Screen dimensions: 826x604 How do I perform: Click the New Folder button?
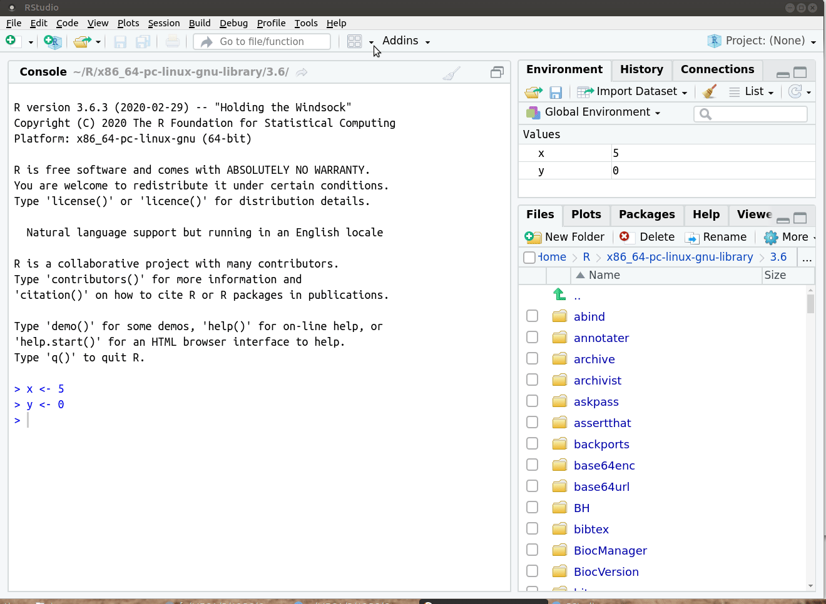pos(565,237)
